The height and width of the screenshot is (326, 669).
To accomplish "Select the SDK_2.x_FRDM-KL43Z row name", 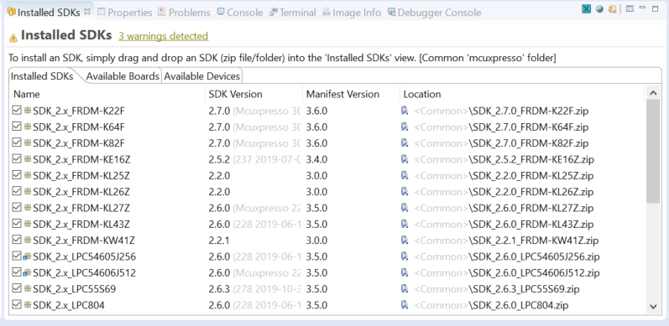I will coord(81,224).
